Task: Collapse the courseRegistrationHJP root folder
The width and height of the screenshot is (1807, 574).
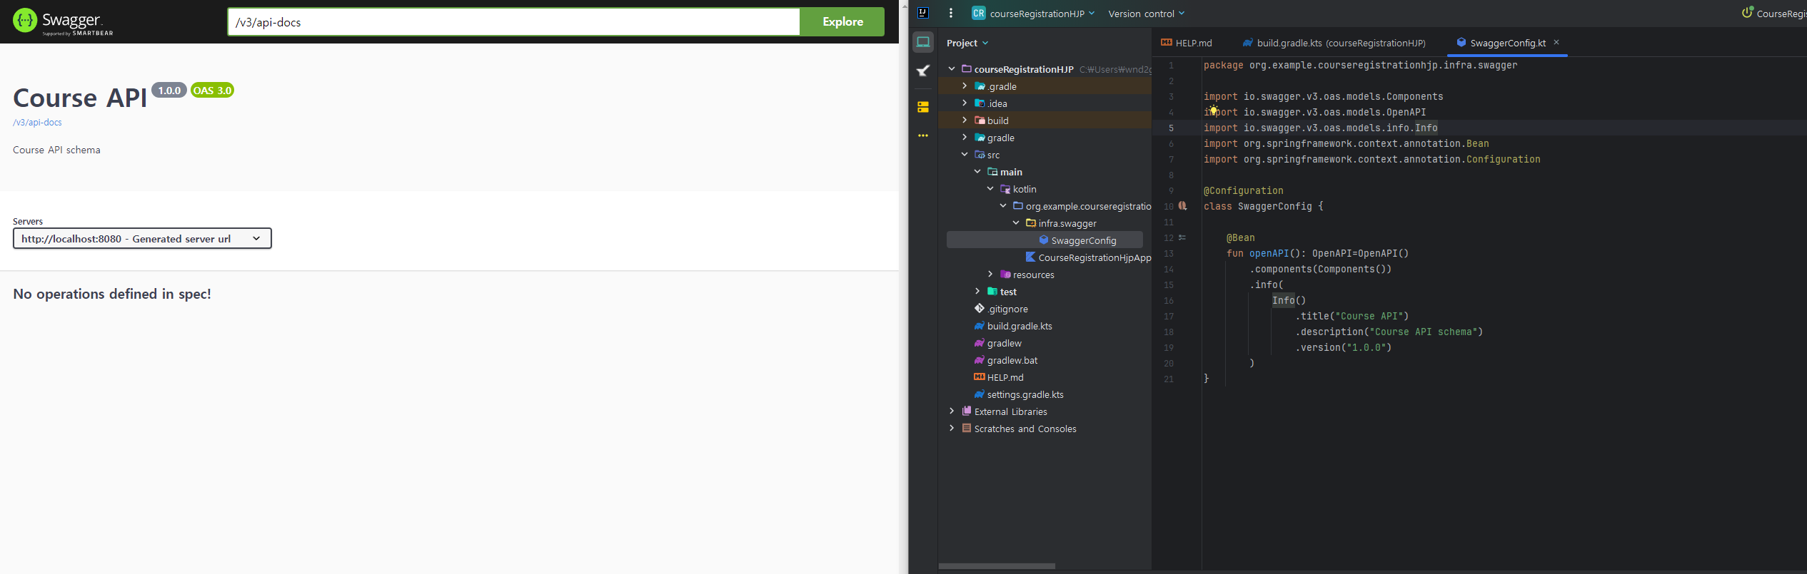Action: pos(952,68)
